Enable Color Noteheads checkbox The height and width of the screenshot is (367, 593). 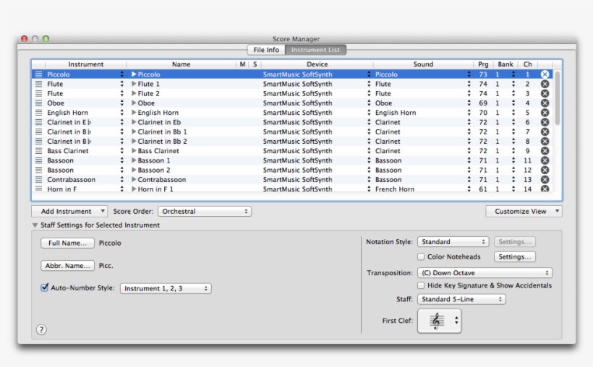tap(421, 256)
